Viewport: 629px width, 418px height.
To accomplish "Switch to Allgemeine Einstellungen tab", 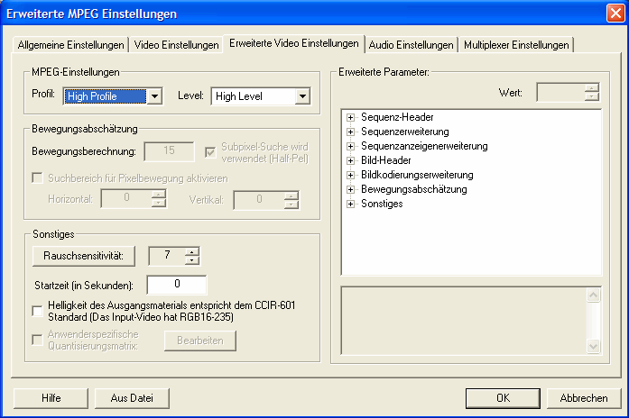I will (71, 45).
